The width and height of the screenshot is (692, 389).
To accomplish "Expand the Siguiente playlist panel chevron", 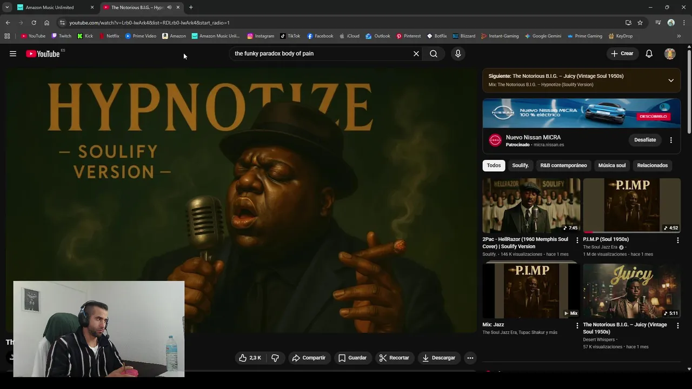I will point(671,81).
